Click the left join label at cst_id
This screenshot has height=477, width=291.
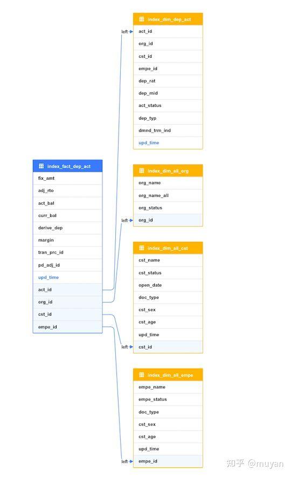pos(124,347)
